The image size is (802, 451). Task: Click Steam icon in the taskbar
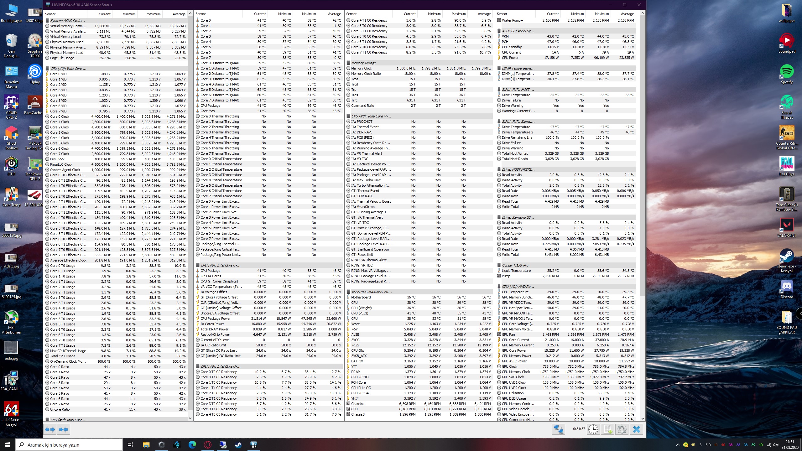pos(238,445)
